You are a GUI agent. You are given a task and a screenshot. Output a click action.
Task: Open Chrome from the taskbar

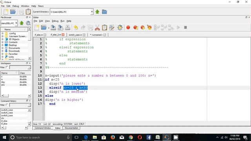[131, 137]
